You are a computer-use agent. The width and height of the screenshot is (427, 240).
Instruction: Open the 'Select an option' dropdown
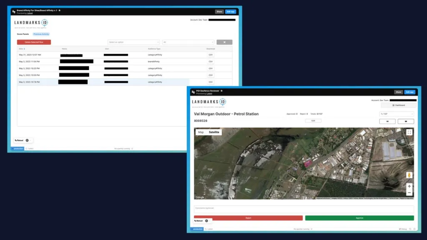click(133, 42)
